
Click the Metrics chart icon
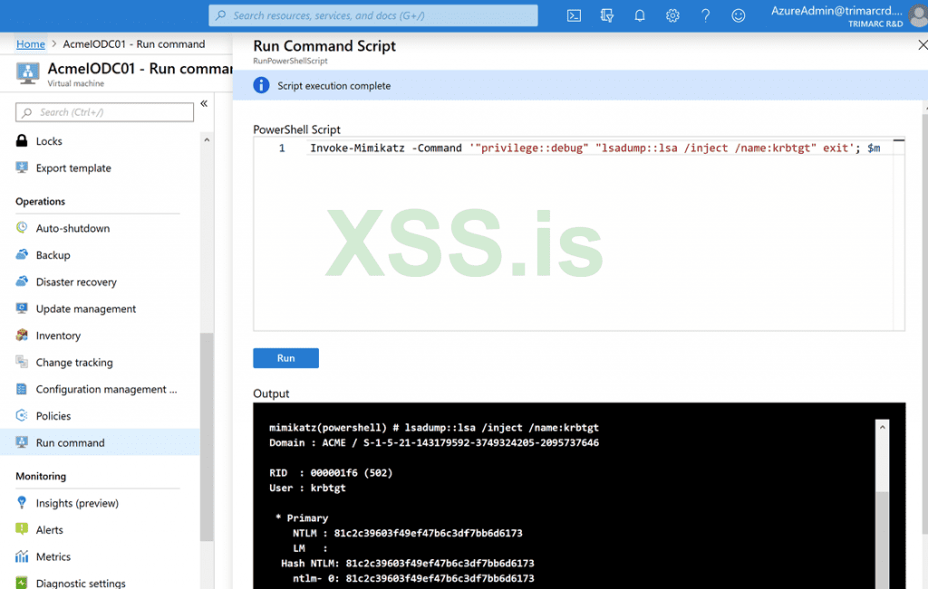click(x=22, y=556)
